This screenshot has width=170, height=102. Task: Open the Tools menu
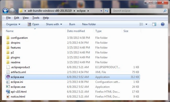click(36, 18)
